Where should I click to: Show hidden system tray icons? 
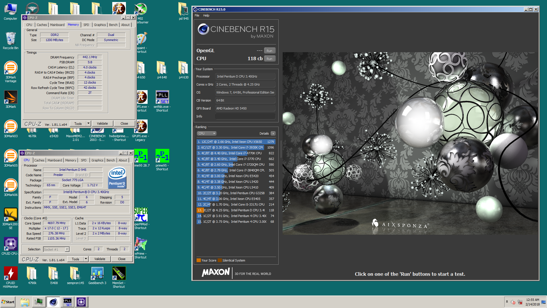point(507,302)
